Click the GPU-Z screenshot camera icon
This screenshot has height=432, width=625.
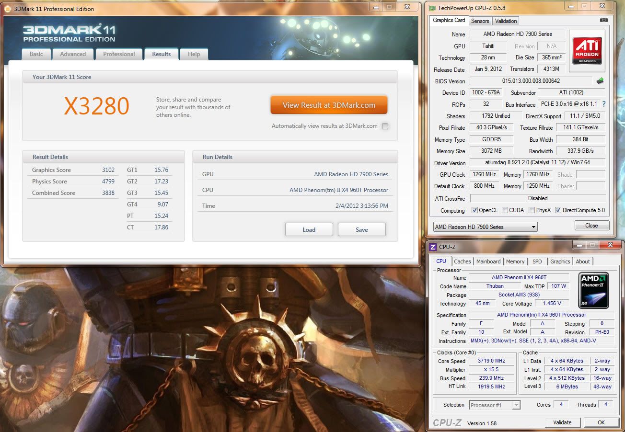604,20
